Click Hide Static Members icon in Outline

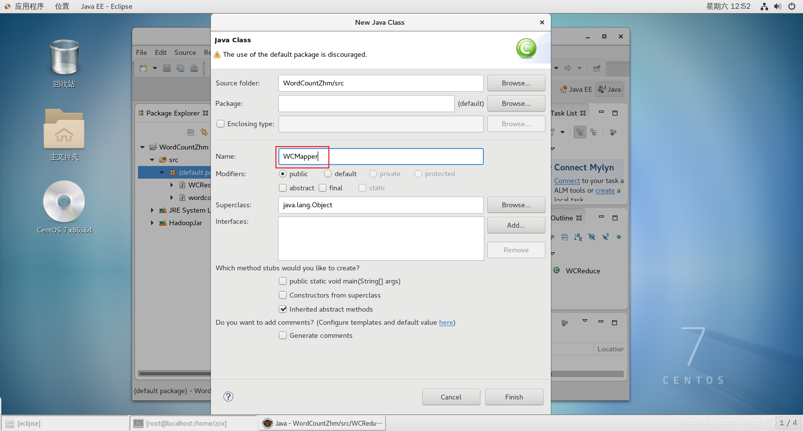pos(605,237)
